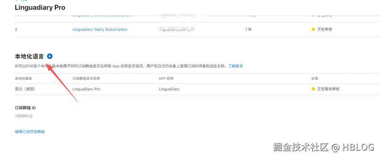380x158 pixels.
Task: Click the yellow status dot beside 正在等待审核
Action: click(313, 89)
